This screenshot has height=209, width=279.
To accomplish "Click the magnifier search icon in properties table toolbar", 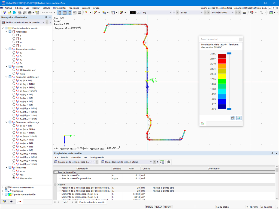I will click(169, 162).
